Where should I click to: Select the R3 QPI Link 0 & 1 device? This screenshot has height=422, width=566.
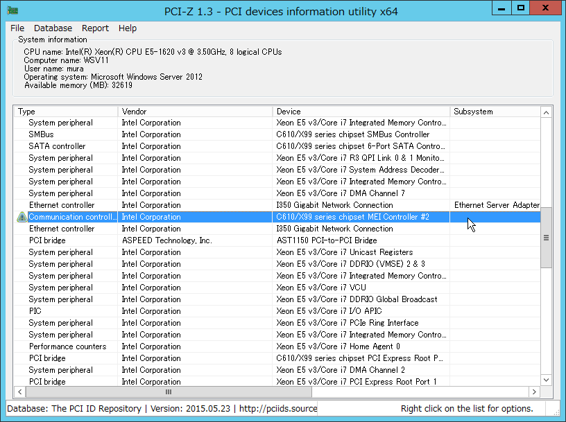[x=360, y=158]
